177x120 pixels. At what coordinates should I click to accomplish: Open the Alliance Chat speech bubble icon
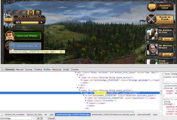click(152, 7)
